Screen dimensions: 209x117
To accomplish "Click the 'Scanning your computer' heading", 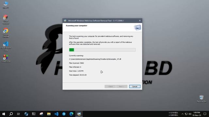I will coord(76,26).
